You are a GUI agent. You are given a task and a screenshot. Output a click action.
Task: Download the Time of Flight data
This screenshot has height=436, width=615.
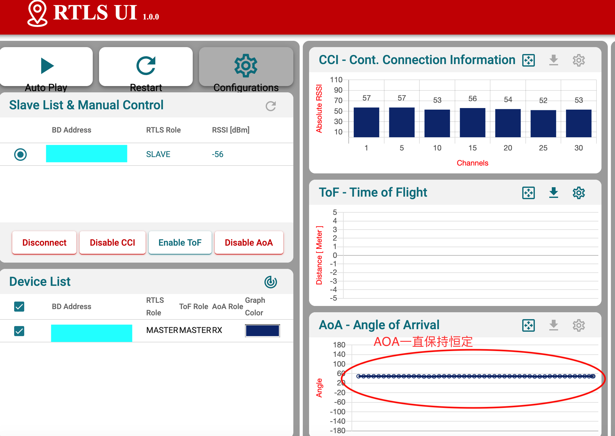[553, 193]
